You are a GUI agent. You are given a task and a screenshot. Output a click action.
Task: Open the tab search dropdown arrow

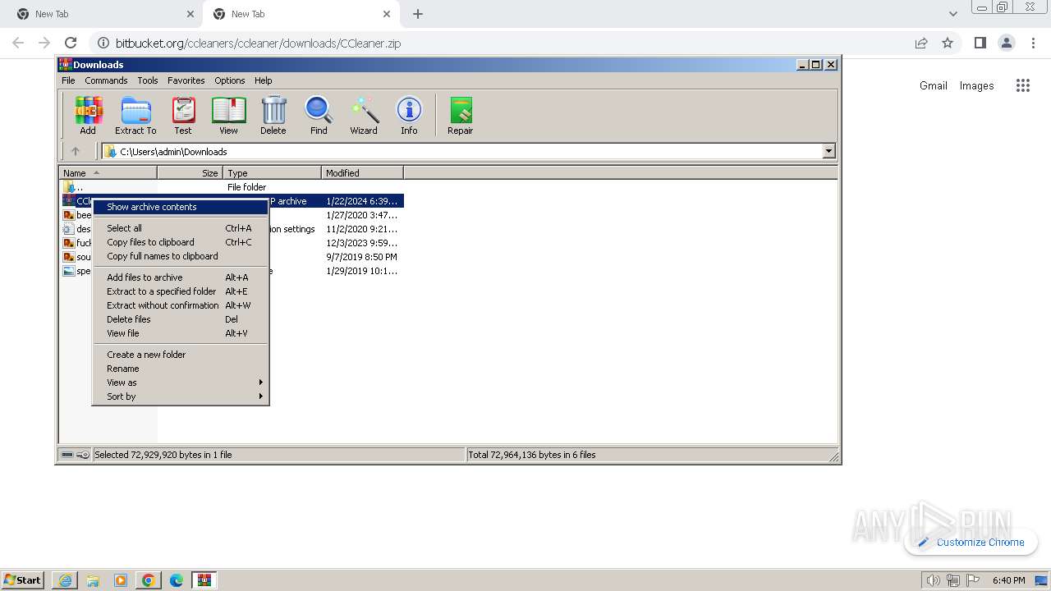(952, 14)
